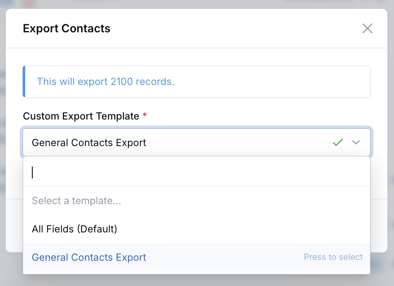The height and width of the screenshot is (286, 394).
Task: Click the chevron arrow on the template selector
Action: pos(356,143)
